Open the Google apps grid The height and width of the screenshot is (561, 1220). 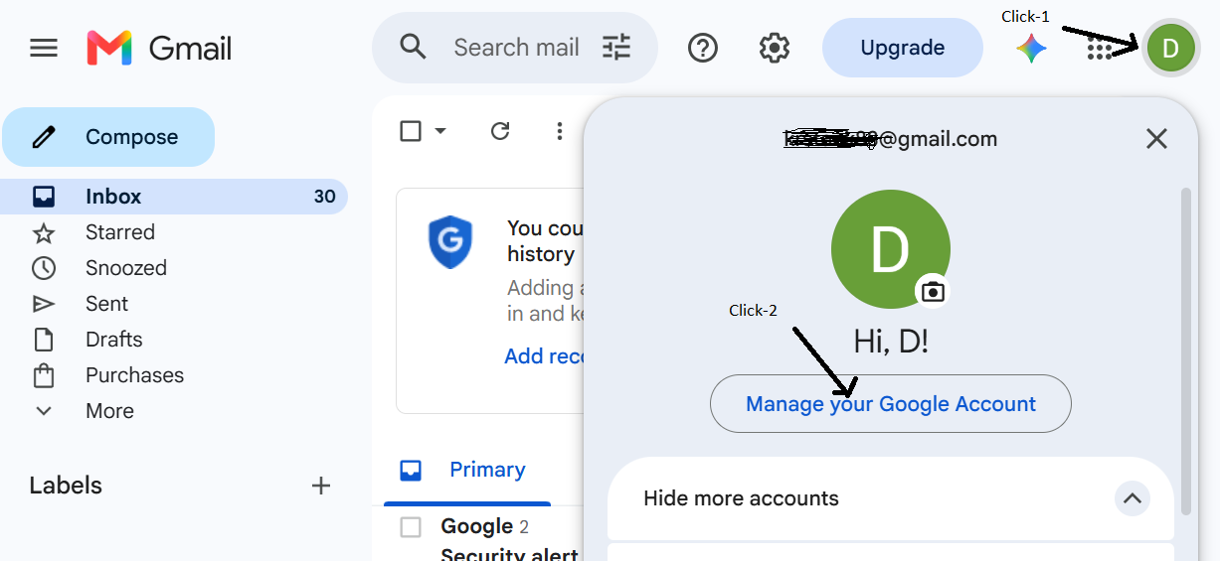tap(1100, 48)
